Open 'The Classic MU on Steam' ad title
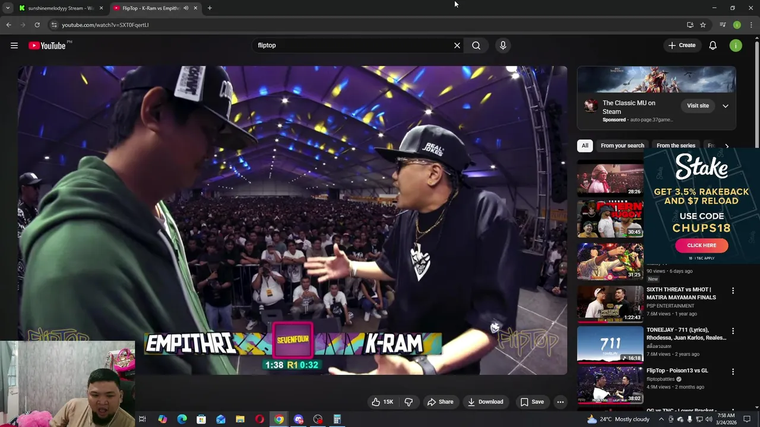Viewport: 760px width, 427px height. point(629,107)
